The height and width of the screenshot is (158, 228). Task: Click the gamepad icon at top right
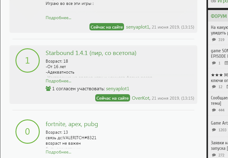pyautogui.click(x=213, y=2)
